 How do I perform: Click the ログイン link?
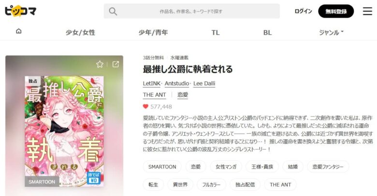[x=303, y=11]
